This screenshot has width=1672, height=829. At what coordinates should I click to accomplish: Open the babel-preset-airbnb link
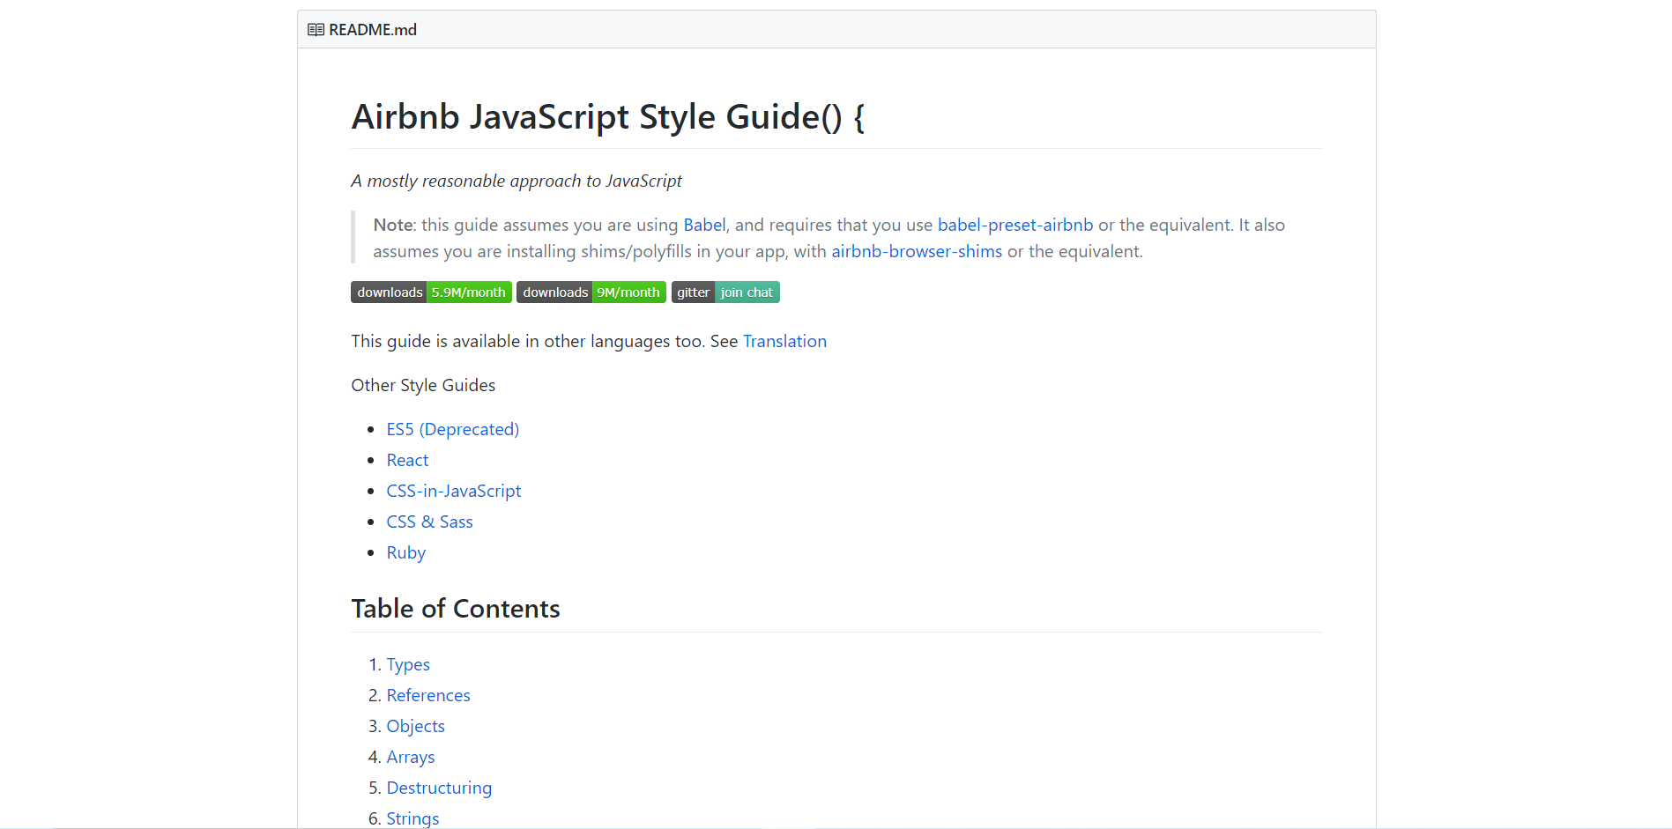(1014, 226)
